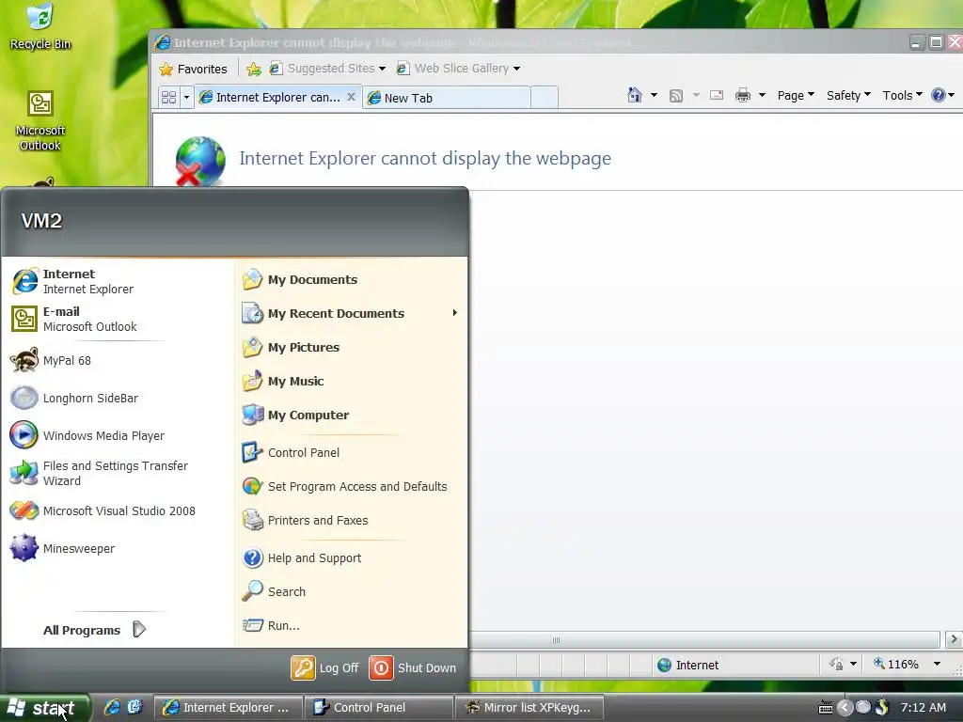Click the Quick Tabs icon
Image resolution: width=963 pixels, height=722 pixels.
click(169, 97)
